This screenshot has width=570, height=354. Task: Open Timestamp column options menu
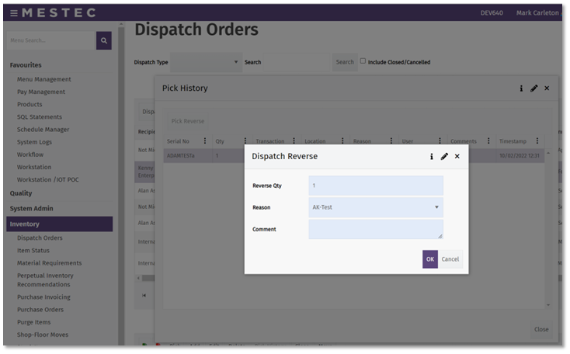(x=537, y=141)
